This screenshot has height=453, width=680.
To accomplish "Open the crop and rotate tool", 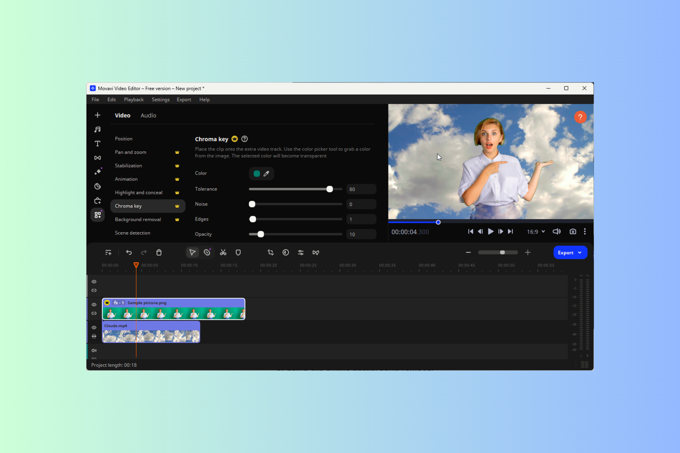I will point(271,252).
